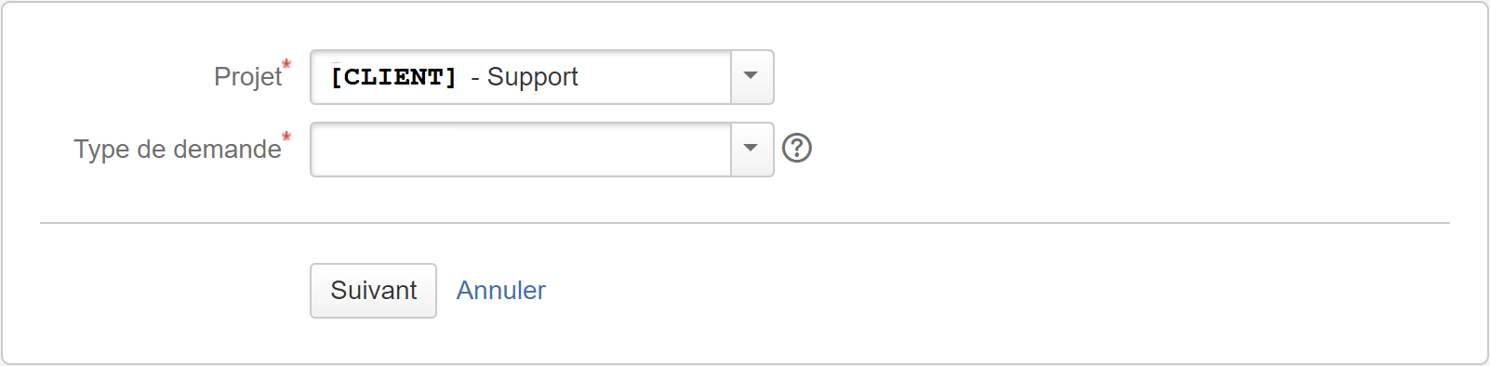The image size is (1490, 366).
Task: Cancel with the Annuler link
Action: click(500, 291)
